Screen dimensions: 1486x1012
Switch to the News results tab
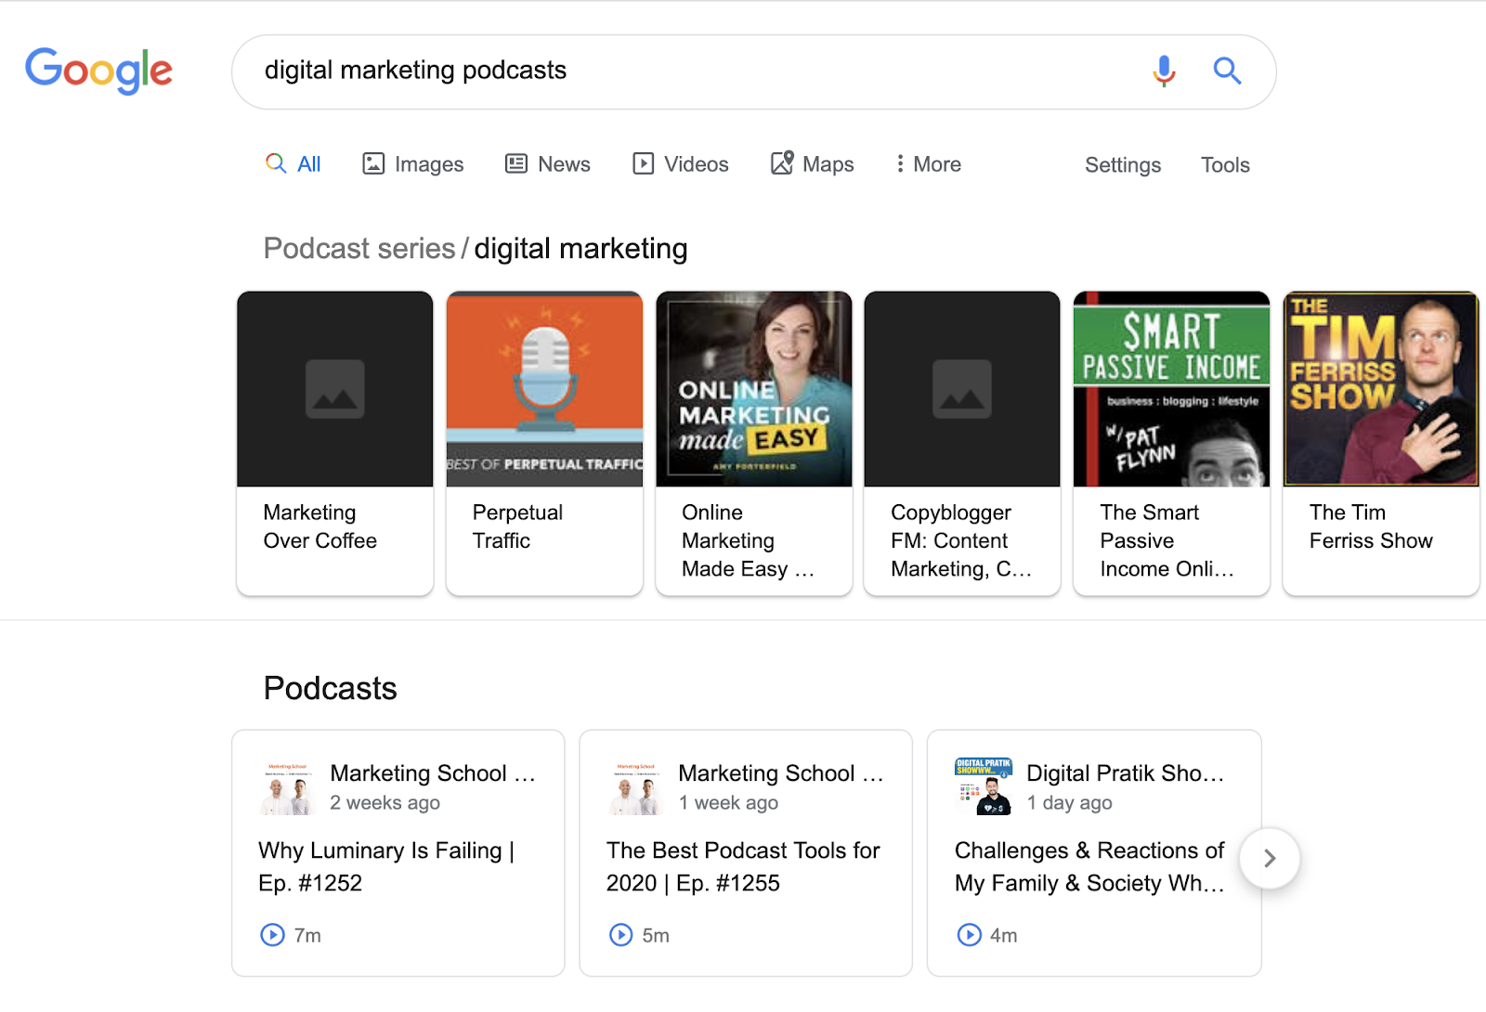[x=548, y=164]
